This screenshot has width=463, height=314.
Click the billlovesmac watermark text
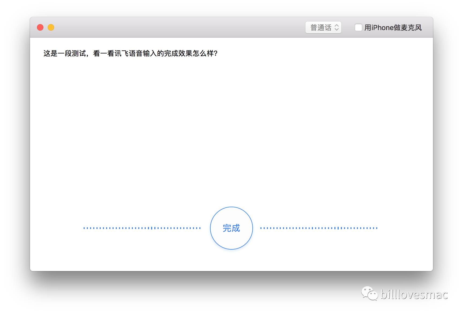coord(414,294)
